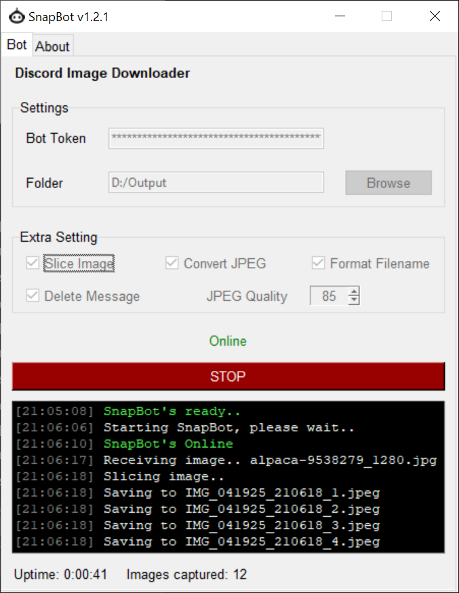
Task: Close the SnapBot window
Action: (x=435, y=16)
